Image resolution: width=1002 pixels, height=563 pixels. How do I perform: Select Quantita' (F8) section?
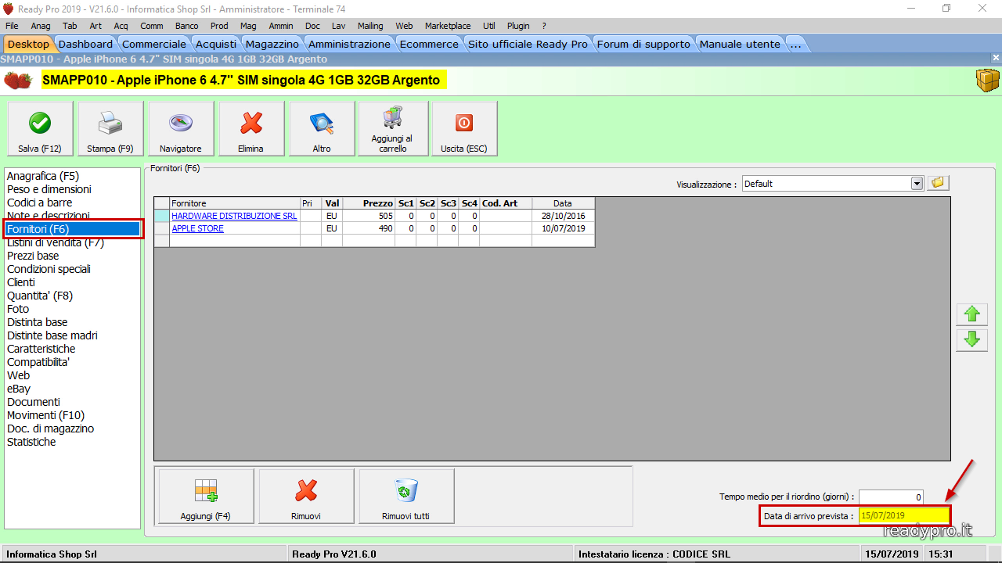tap(40, 296)
